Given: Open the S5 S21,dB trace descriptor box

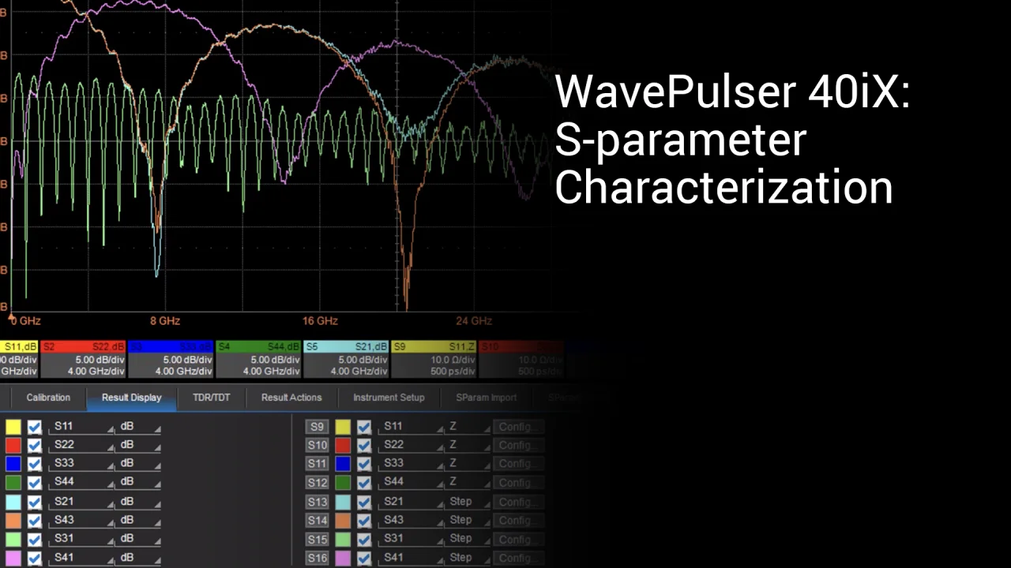Looking at the screenshot, I should click(346, 359).
